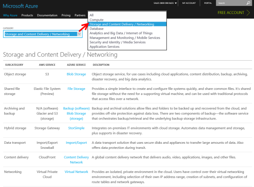Open the StorSimple link

click(76, 128)
